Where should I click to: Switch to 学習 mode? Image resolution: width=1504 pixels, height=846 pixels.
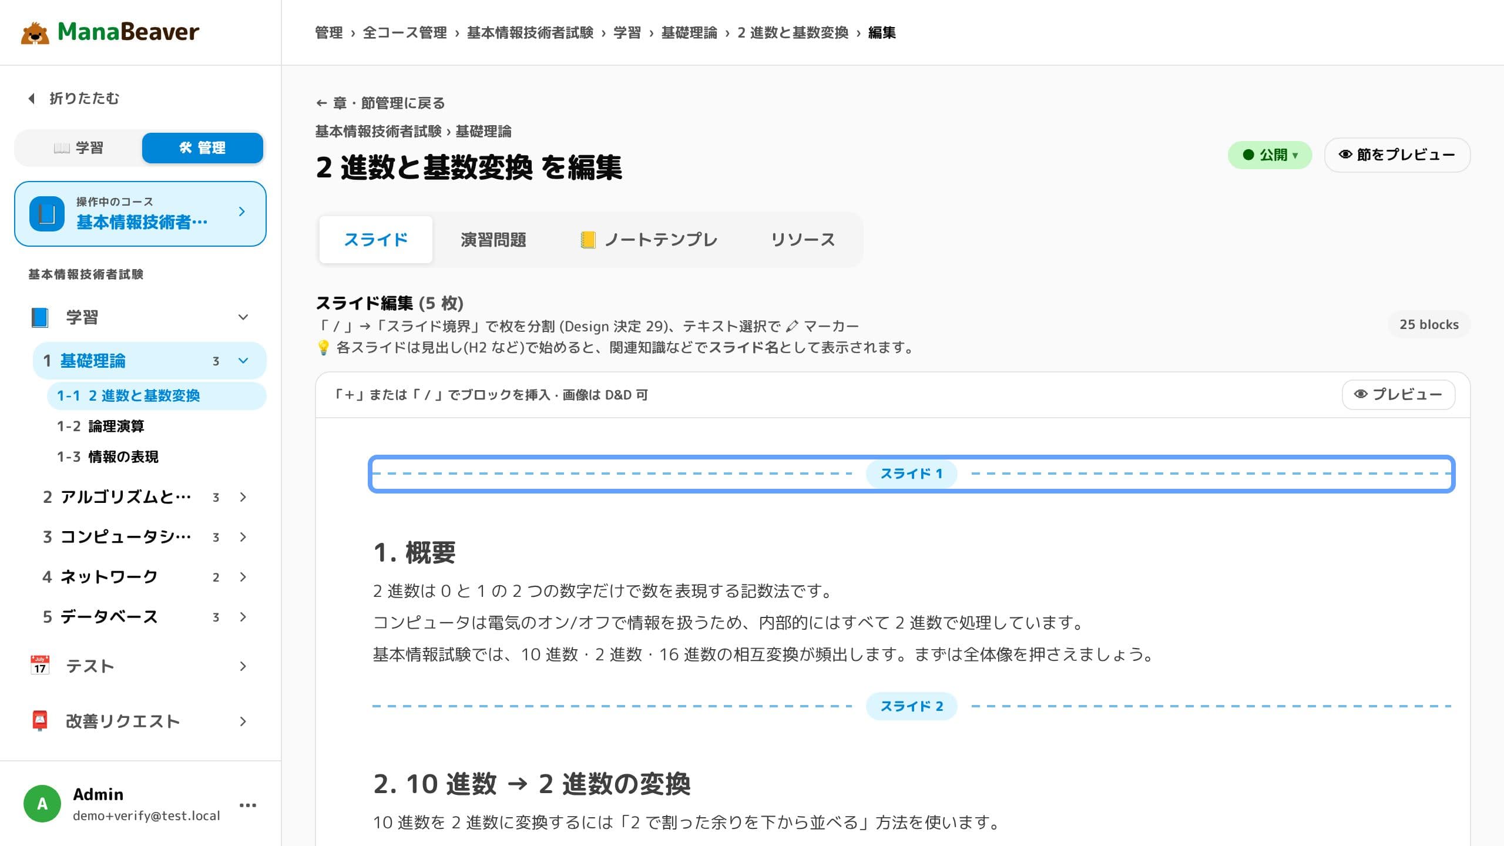click(78, 147)
